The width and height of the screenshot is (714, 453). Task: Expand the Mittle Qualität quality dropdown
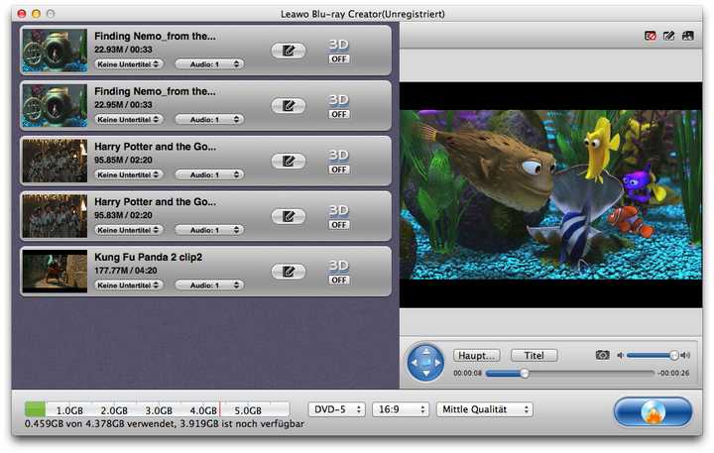coord(485,409)
